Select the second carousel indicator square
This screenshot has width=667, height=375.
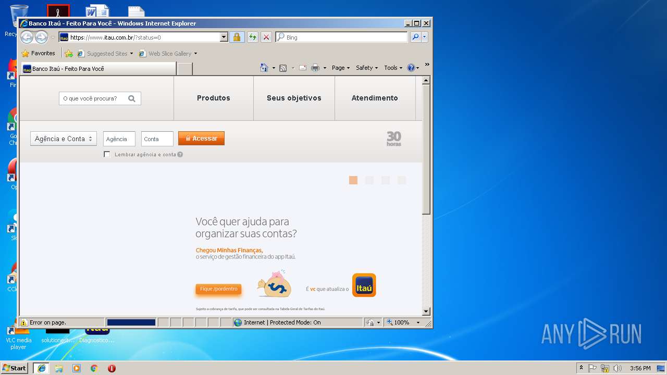pyautogui.click(x=369, y=180)
